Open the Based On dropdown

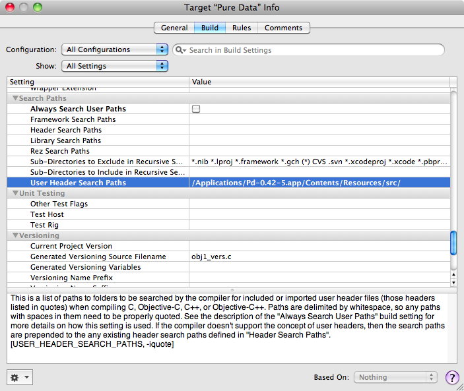[395, 377]
